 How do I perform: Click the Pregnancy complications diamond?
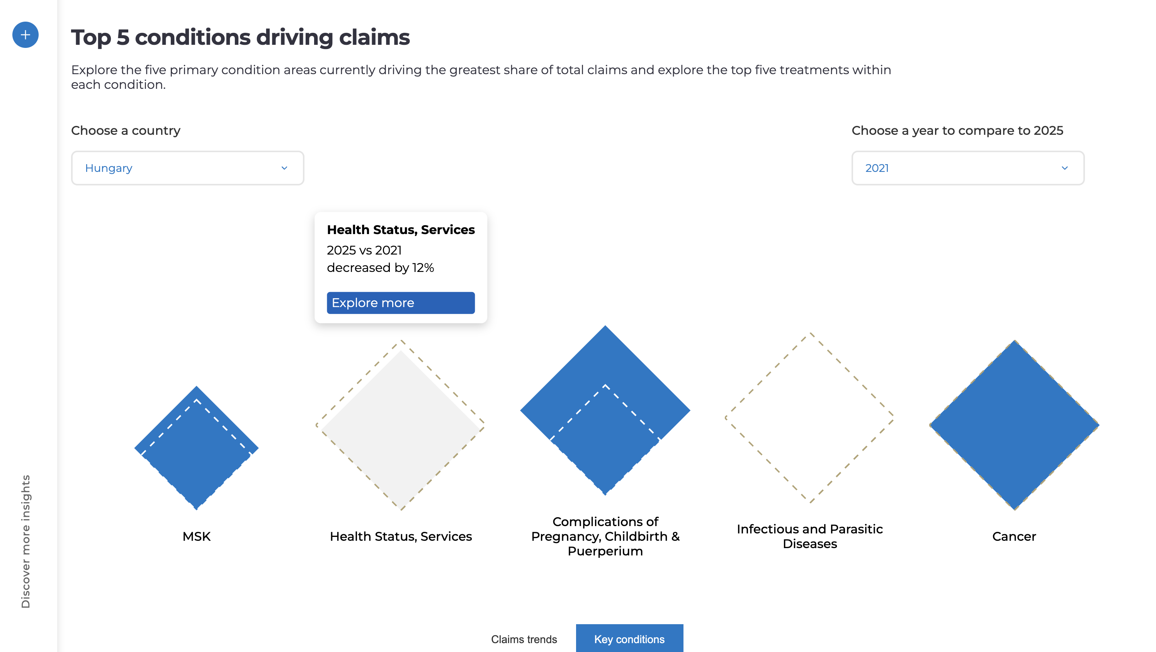coord(605,410)
